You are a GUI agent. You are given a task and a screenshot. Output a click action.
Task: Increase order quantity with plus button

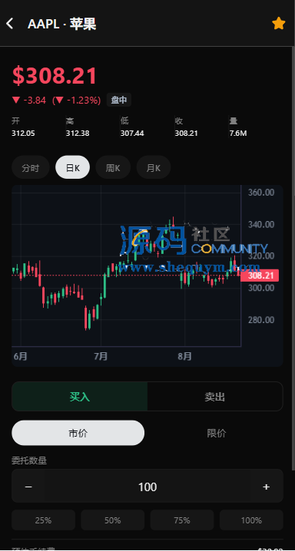(x=266, y=487)
